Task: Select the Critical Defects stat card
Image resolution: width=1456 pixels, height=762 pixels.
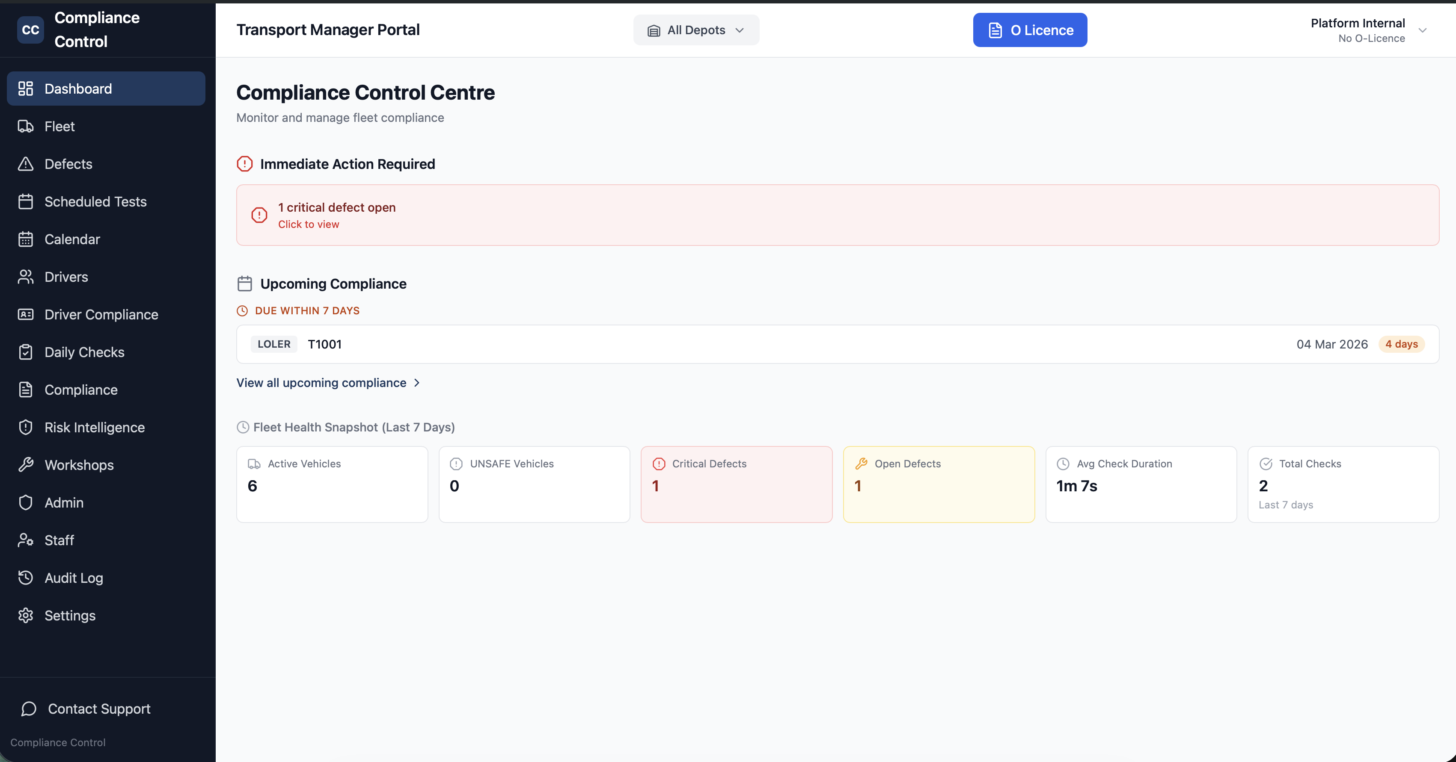Action: [x=736, y=484]
